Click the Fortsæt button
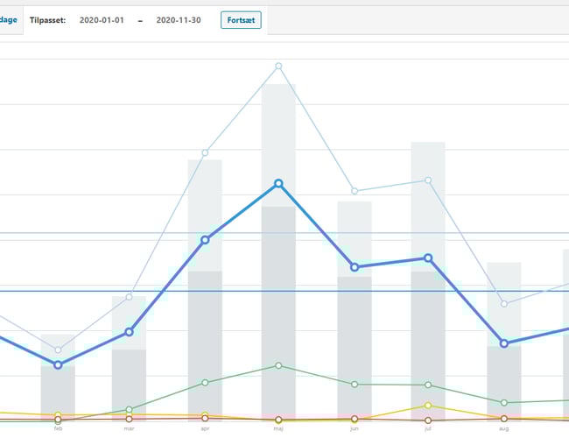Image resolution: width=569 pixels, height=438 pixels. point(241,20)
